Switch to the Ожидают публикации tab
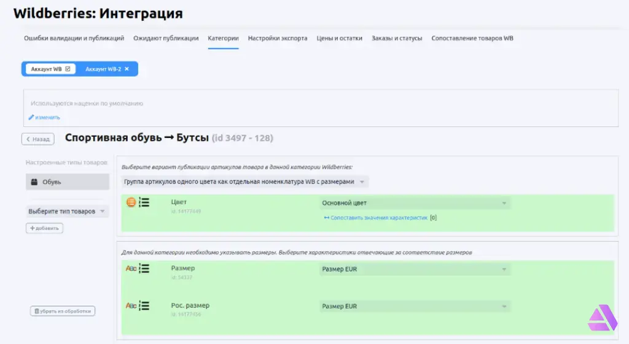 pyautogui.click(x=166, y=39)
